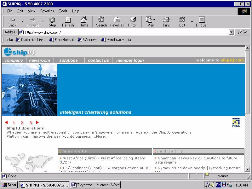Click the Edit with Word toolbar button
Image resolution: width=252 pixels, height=189 pixels.
point(182,22)
